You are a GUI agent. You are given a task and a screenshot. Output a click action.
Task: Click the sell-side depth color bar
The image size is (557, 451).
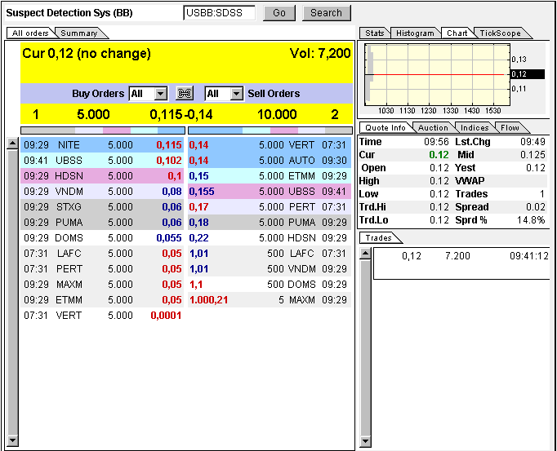tap(270, 130)
